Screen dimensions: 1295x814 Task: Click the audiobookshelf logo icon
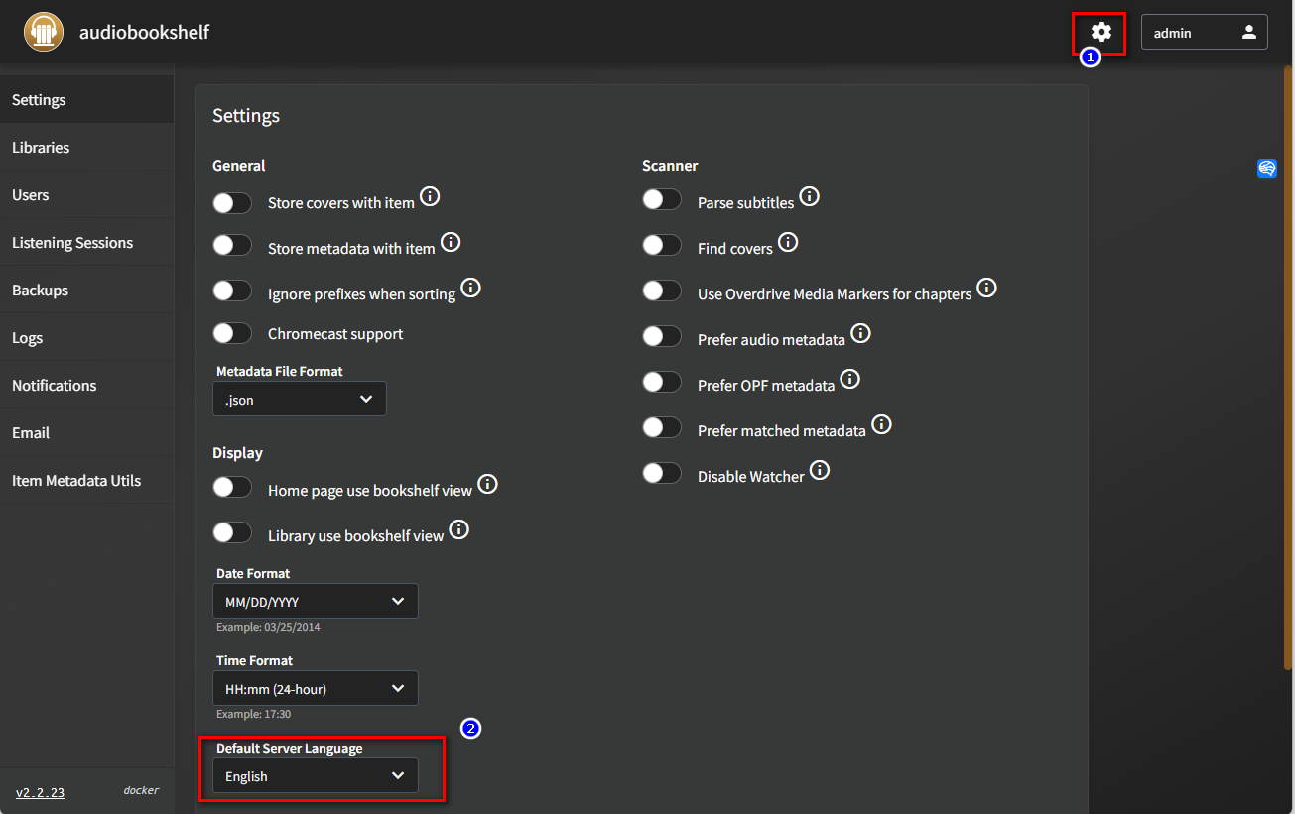tap(43, 32)
